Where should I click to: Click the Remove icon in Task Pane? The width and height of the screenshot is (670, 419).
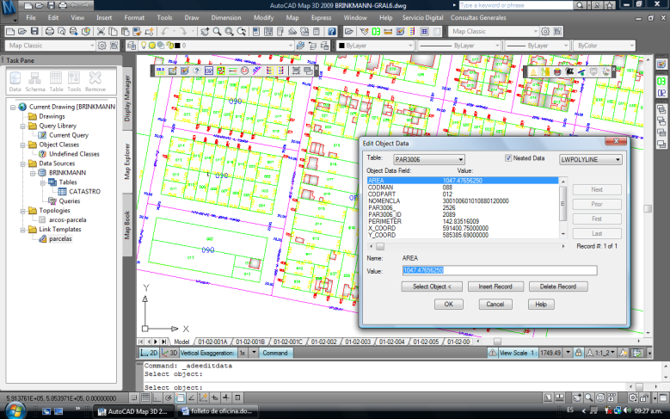95,82
